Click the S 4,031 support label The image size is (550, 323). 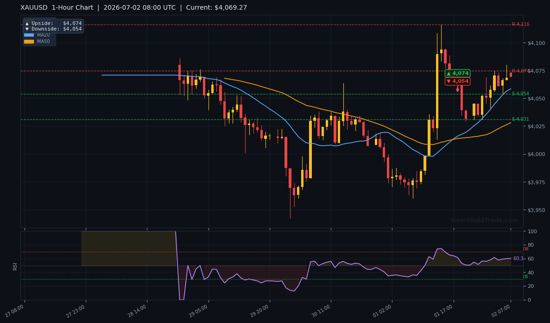[520, 119]
